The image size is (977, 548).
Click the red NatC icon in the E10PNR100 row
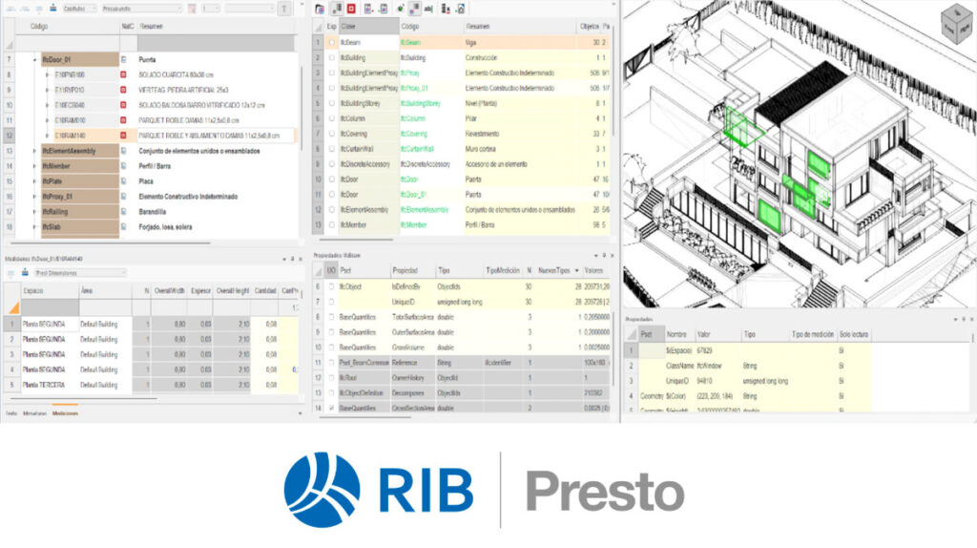tap(123, 74)
